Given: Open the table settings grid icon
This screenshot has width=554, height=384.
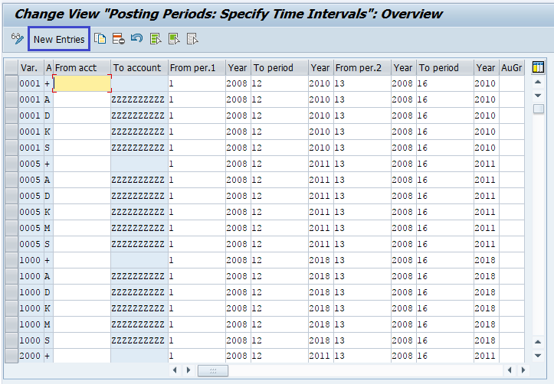Looking at the screenshot, I should (x=538, y=67).
